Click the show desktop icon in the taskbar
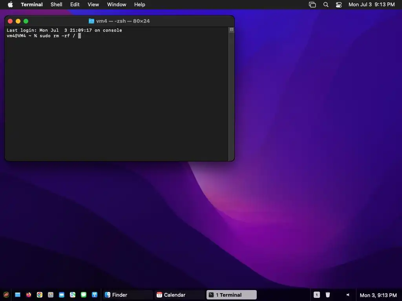 pyautogui.click(x=18, y=295)
